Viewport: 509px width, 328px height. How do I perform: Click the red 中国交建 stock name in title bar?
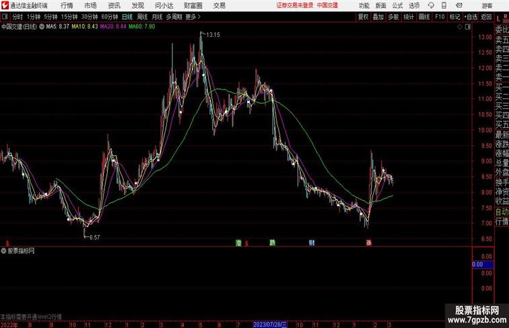tap(327, 5)
